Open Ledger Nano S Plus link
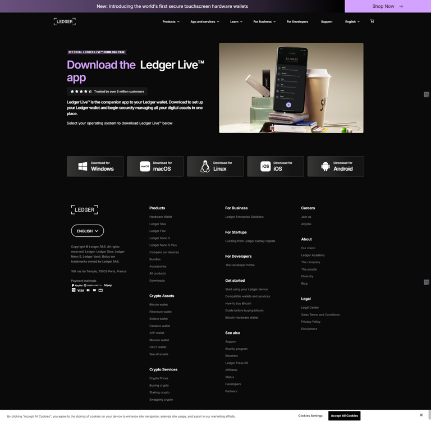This screenshot has width=431, height=421. [x=163, y=245]
